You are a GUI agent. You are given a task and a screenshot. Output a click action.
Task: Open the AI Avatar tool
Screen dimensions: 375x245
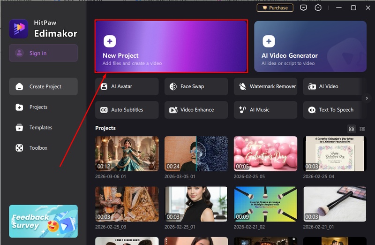click(127, 86)
